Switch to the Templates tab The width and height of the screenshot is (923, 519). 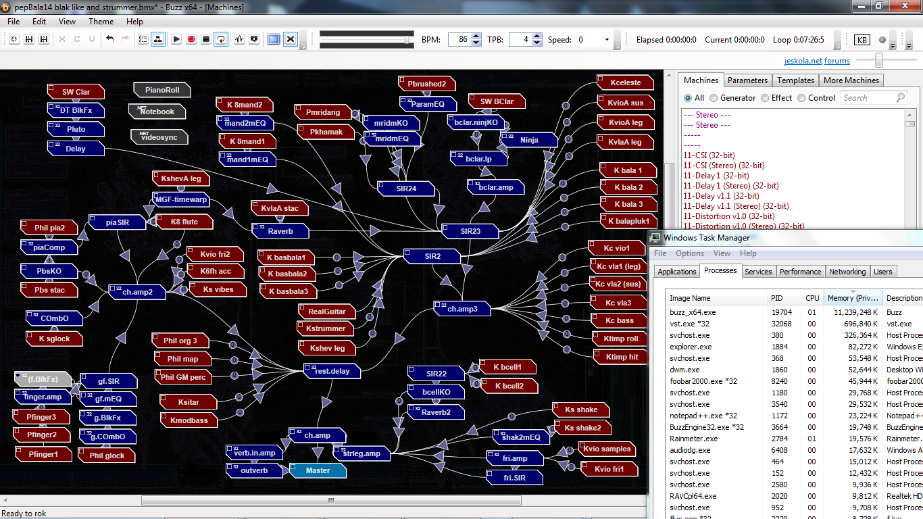point(795,80)
